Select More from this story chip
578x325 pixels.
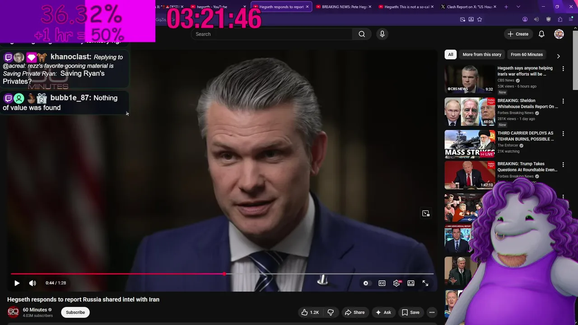[x=482, y=55]
